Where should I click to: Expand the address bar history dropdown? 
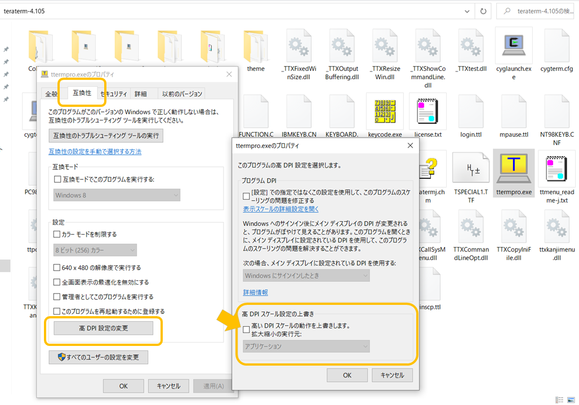[467, 11]
